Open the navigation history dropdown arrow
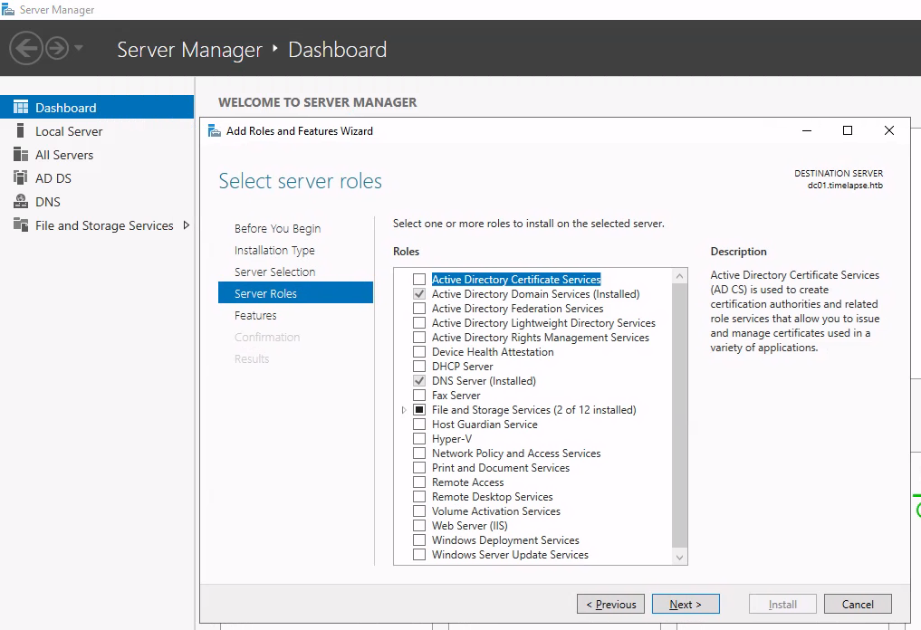The image size is (921, 630). click(79, 48)
